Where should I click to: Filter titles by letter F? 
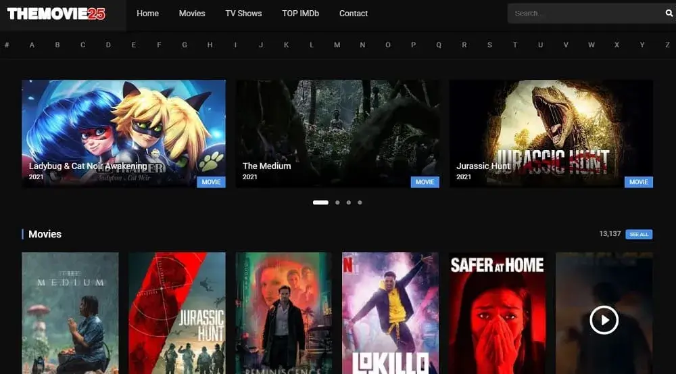click(159, 45)
